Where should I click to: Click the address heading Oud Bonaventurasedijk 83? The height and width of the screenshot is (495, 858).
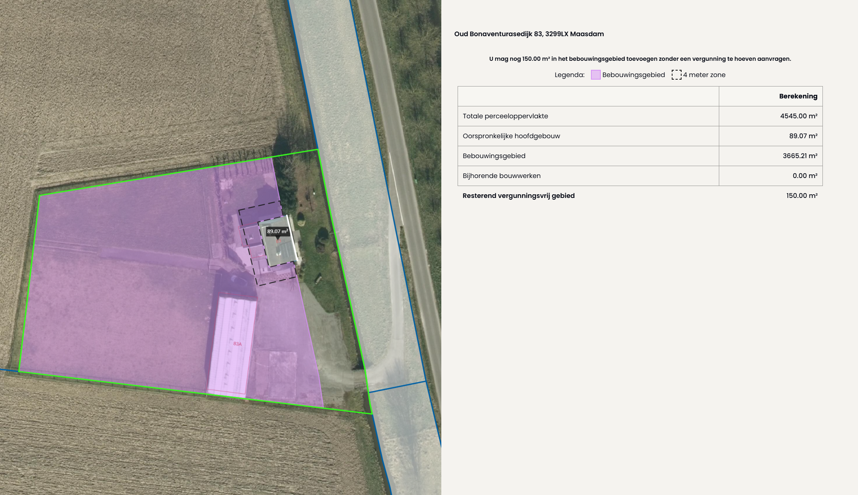(x=529, y=34)
